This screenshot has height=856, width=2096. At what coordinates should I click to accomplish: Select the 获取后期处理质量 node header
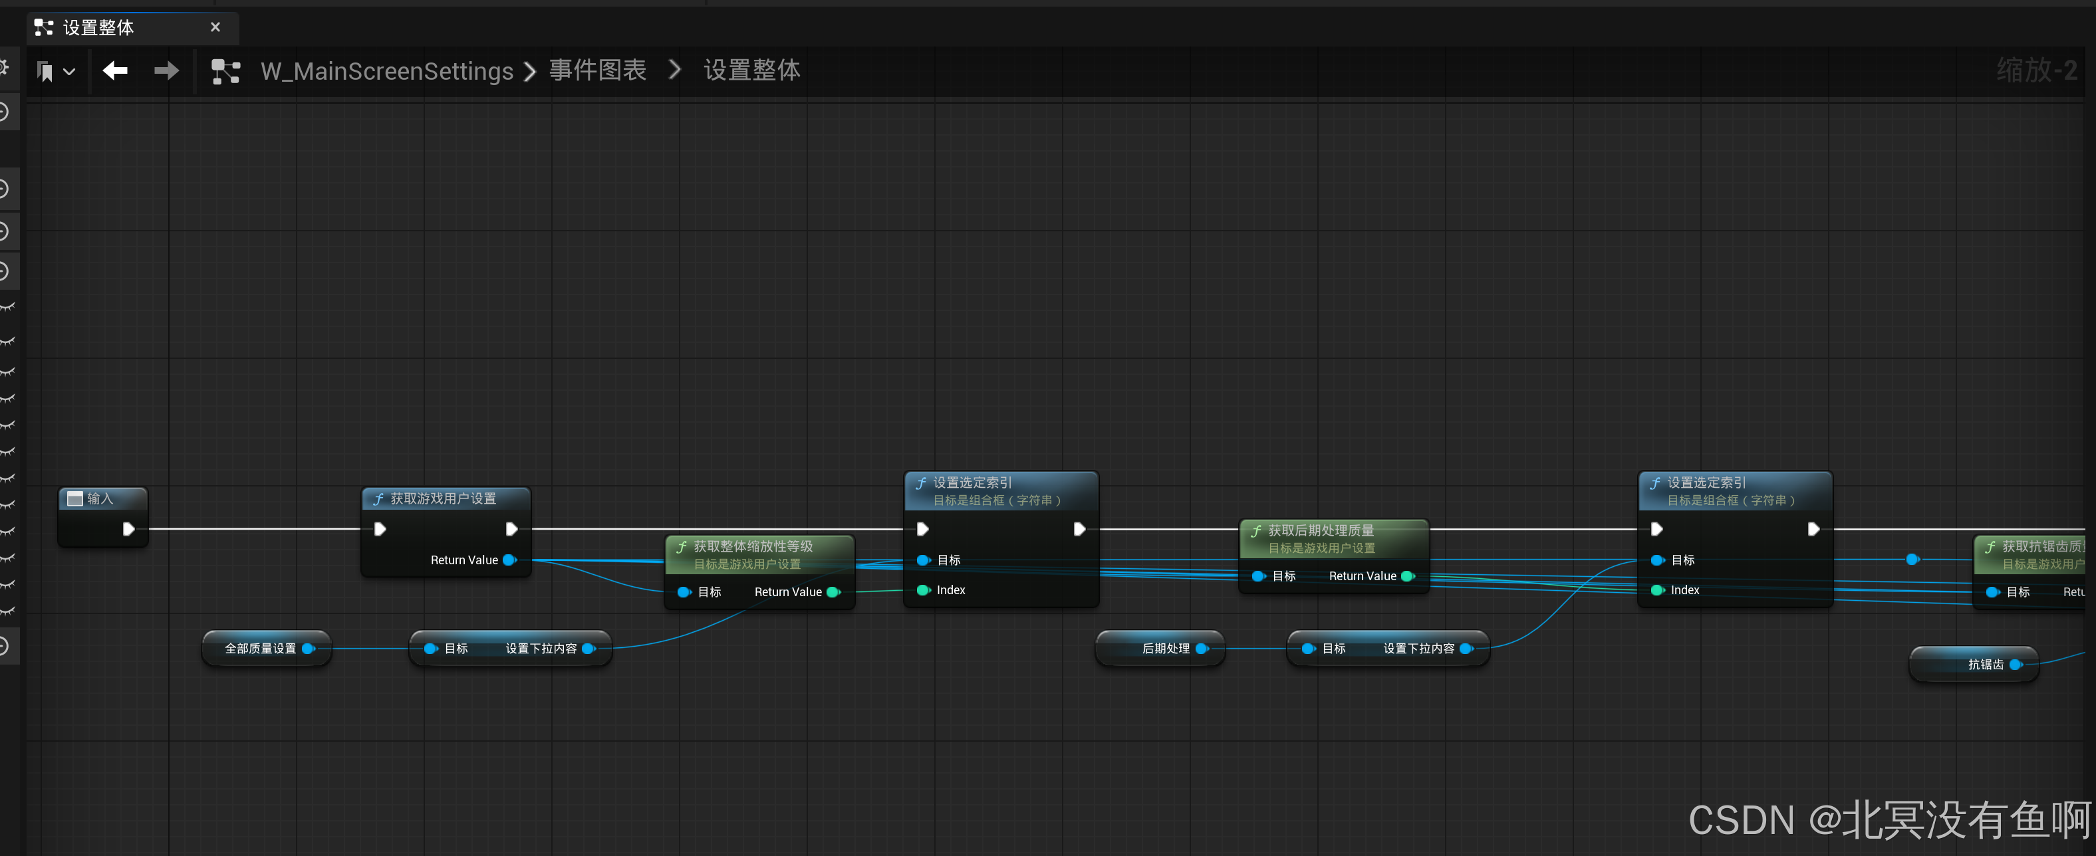pyautogui.click(x=1320, y=530)
